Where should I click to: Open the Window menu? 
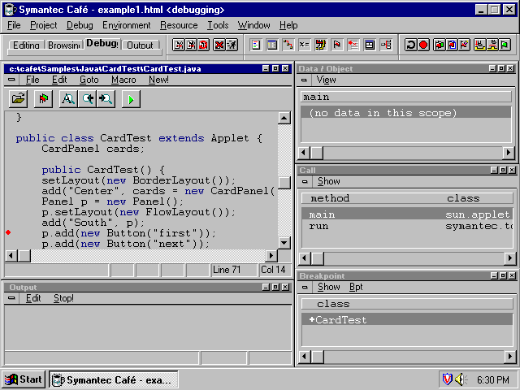[253, 25]
